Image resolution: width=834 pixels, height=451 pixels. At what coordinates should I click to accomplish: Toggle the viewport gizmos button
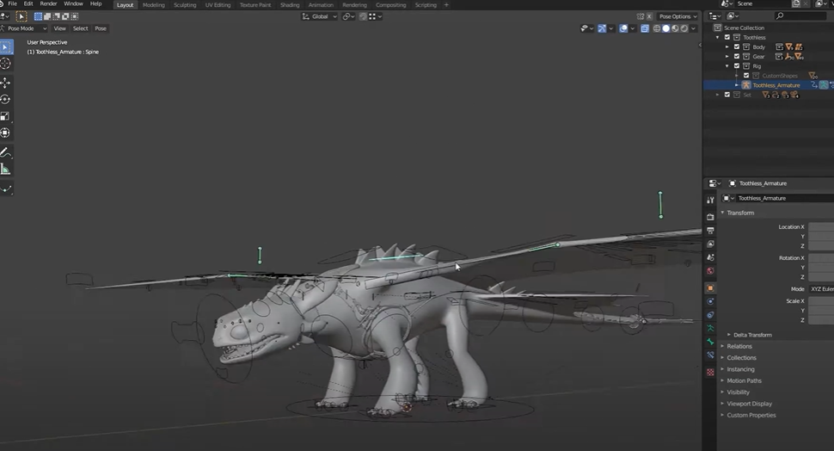point(602,28)
